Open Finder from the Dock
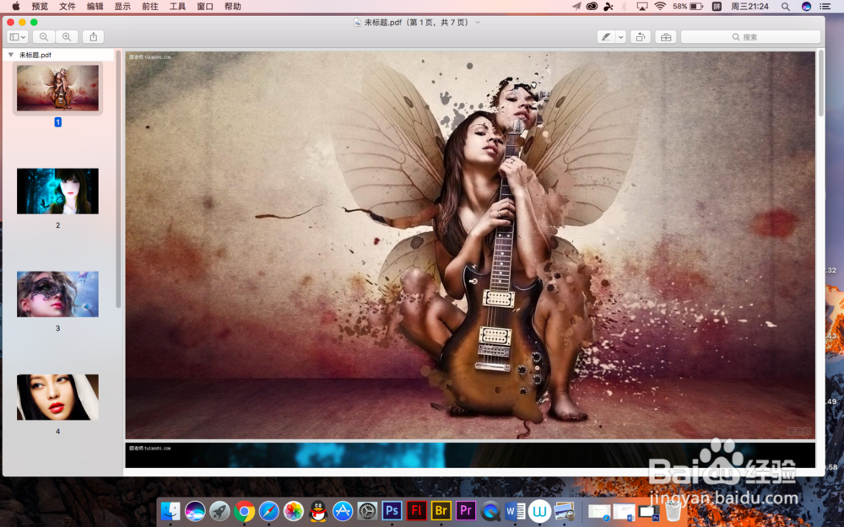This screenshot has height=527, width=844. (170, 510)
